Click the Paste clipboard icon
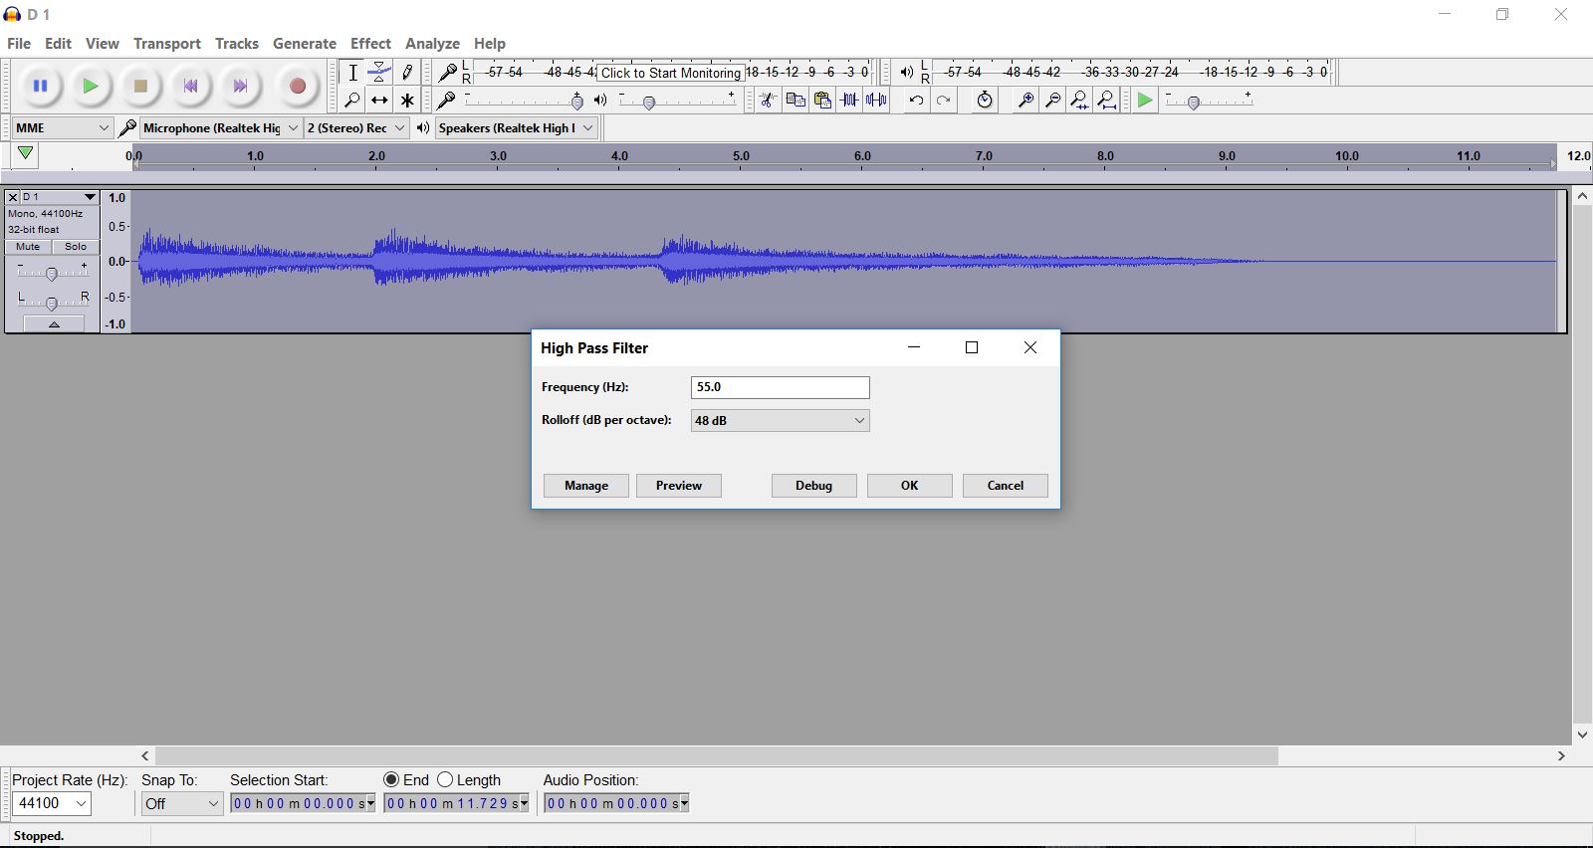 pos(822,100)
